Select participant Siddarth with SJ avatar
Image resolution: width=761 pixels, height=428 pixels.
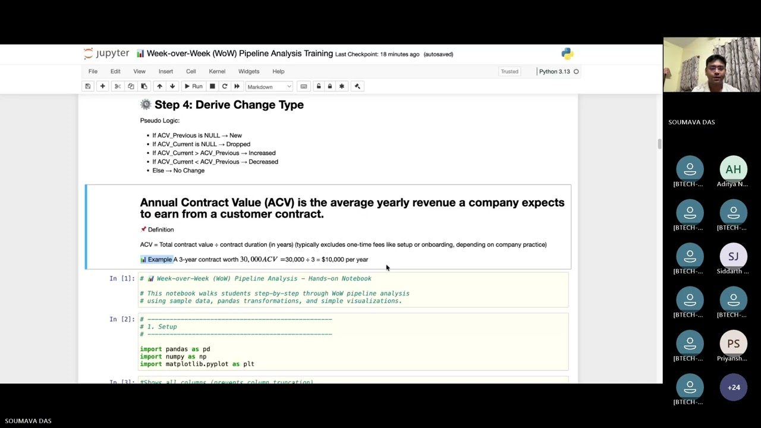tap(733, 257)
